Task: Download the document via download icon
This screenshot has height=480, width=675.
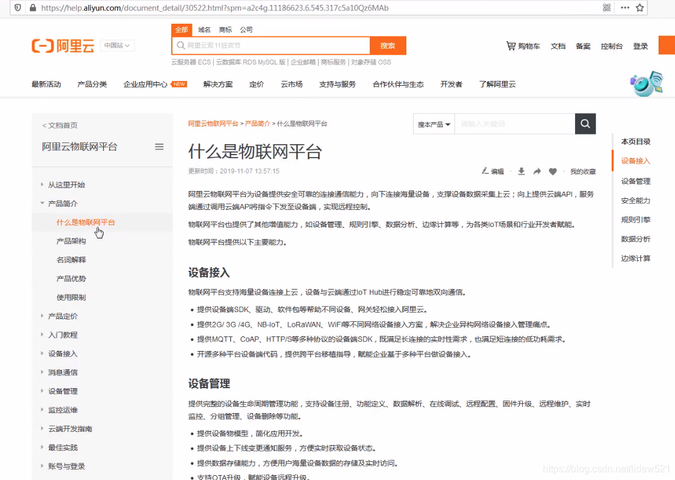Action: pos(521,171)
